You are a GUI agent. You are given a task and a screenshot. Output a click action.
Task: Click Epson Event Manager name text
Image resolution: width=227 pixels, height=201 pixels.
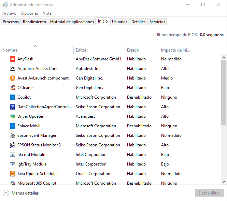[37, 135]
